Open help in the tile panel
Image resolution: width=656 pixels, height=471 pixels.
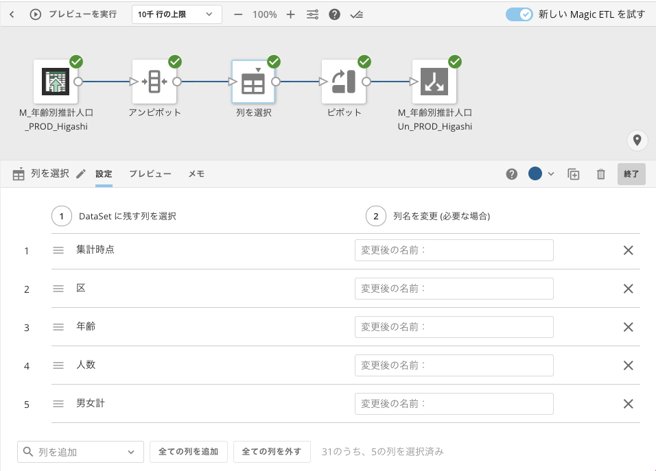pos(512,174)
